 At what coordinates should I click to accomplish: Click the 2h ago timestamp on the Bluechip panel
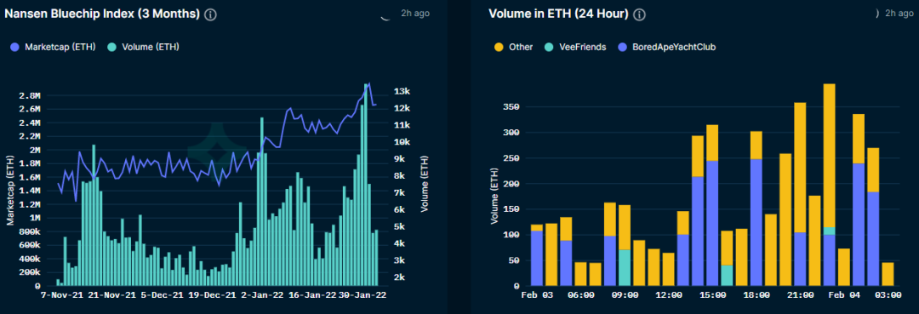click(x=415, y=13)
